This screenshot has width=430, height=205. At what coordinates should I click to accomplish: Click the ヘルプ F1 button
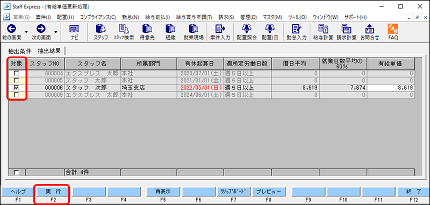(18, 192)
